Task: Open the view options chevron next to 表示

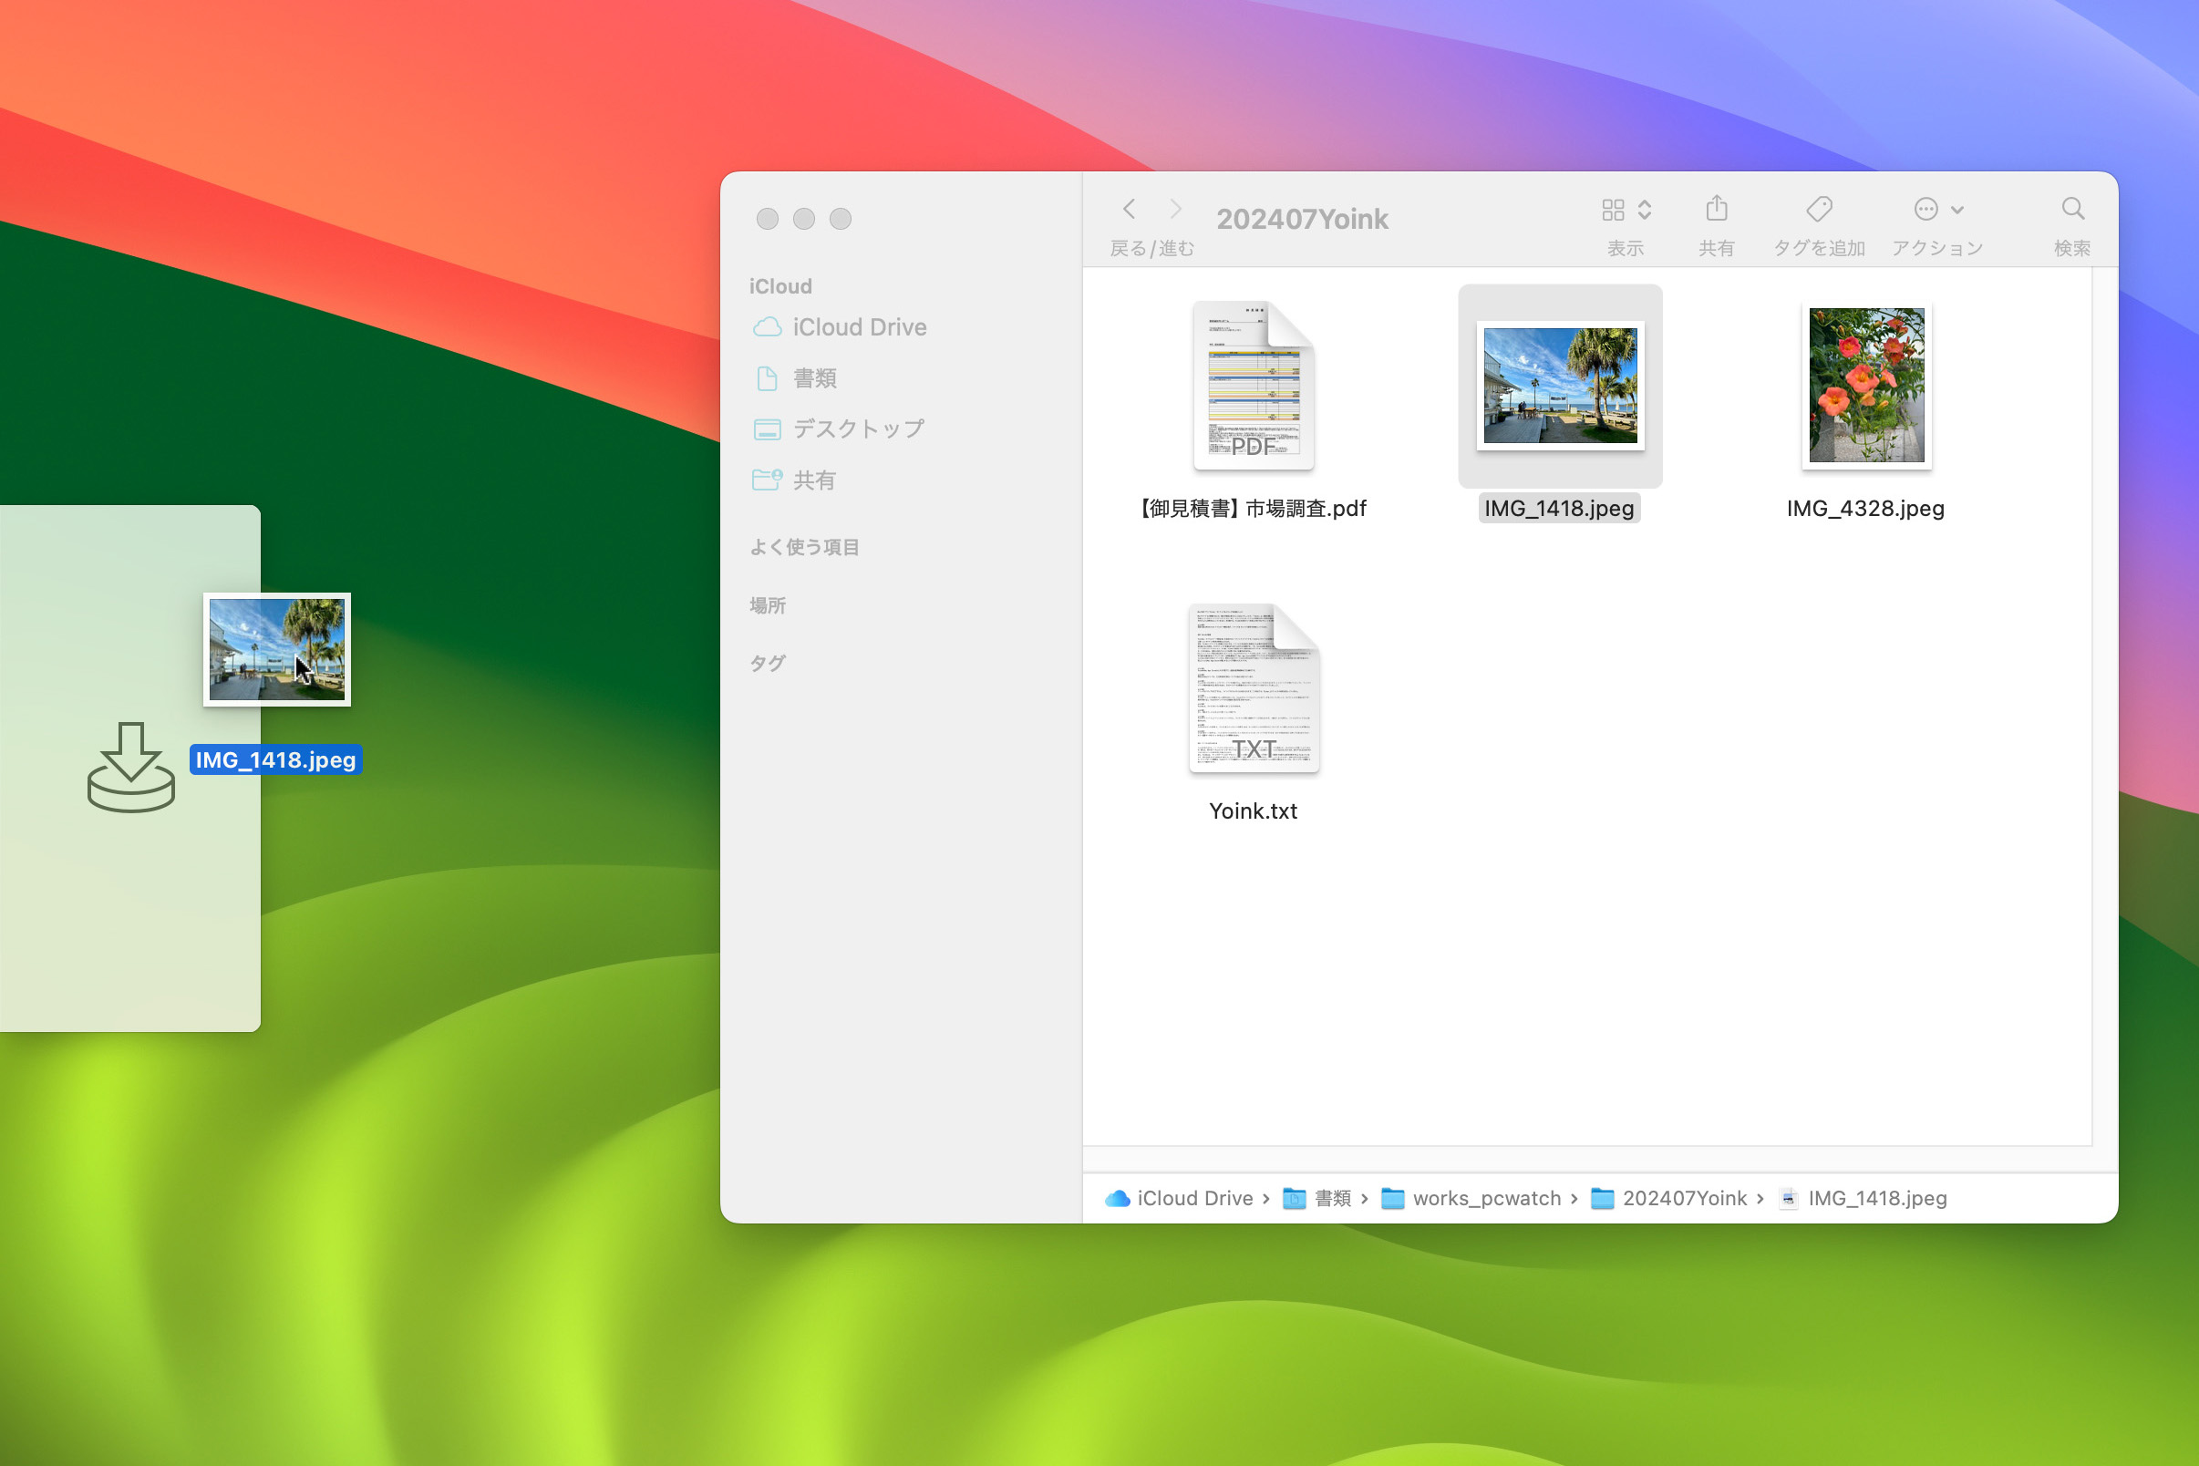Action: (x=1645, y=210)
